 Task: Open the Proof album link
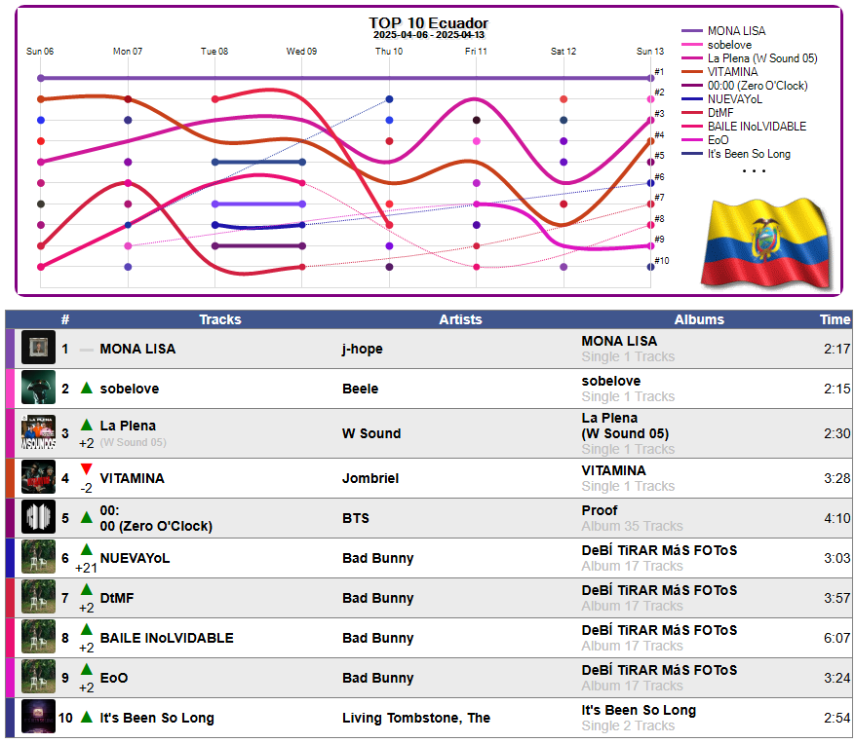click(600, 510)
